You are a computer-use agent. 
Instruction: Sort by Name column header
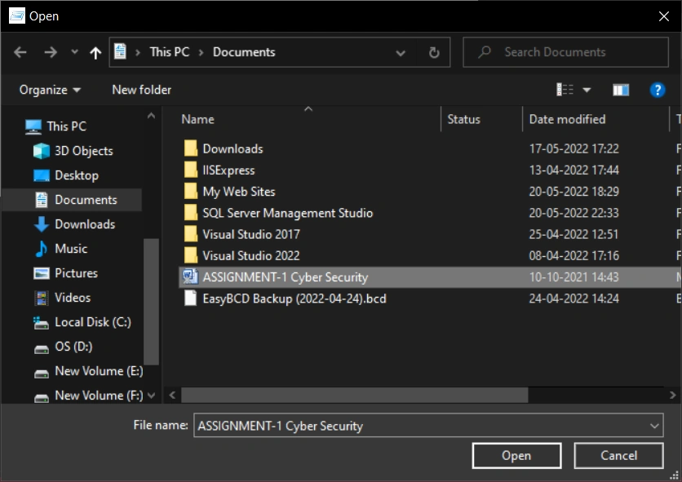click(x=197, y=120)
